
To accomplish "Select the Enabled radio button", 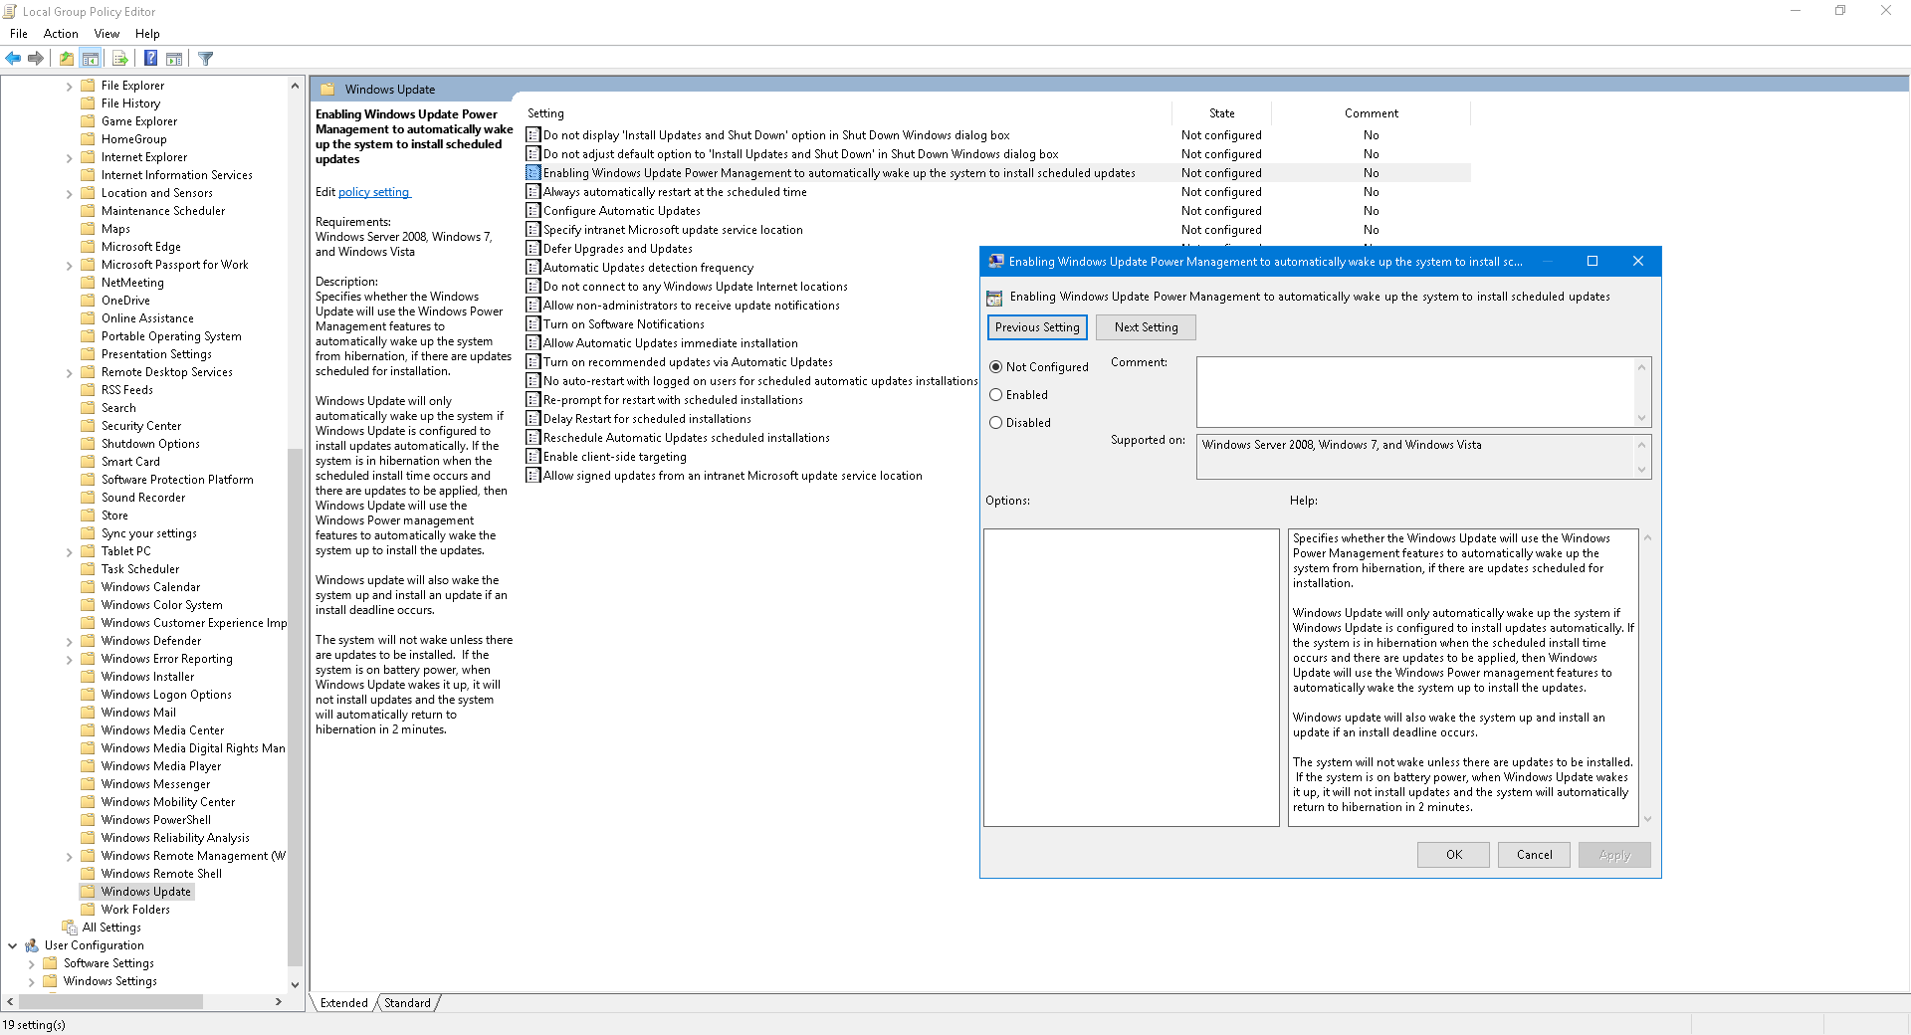I will pyautogui.click(x=995, y=395).
